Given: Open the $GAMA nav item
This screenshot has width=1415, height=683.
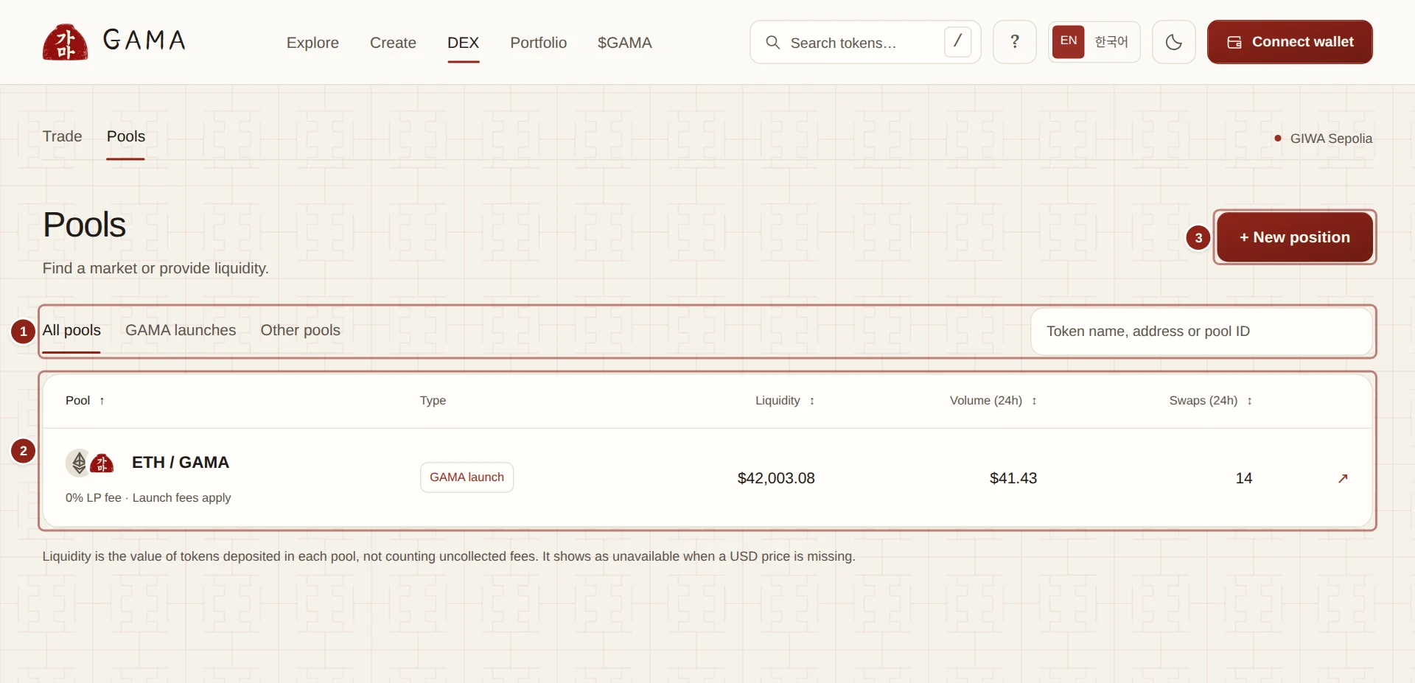Looking at the screenshot, I should pyautogui.click(x=624, y=43).
